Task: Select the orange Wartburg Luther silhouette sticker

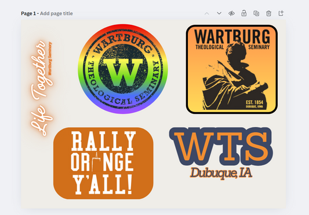Action: 232,69
